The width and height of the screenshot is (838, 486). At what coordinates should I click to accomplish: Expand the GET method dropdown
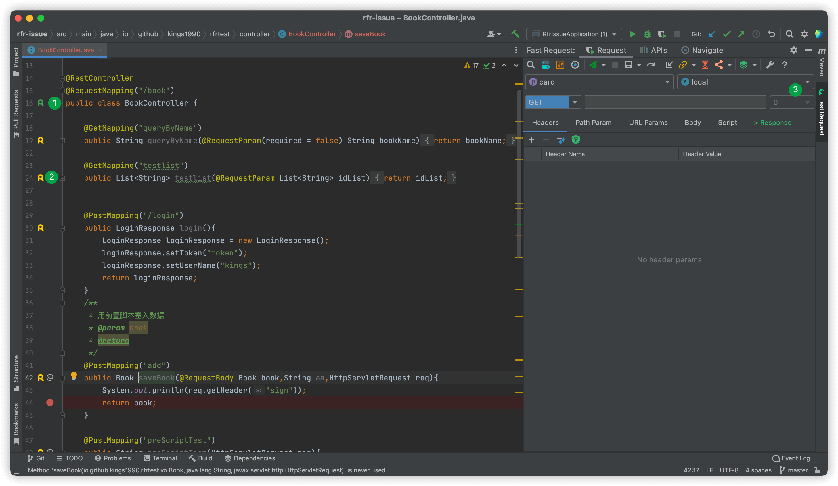coord(574,102)
